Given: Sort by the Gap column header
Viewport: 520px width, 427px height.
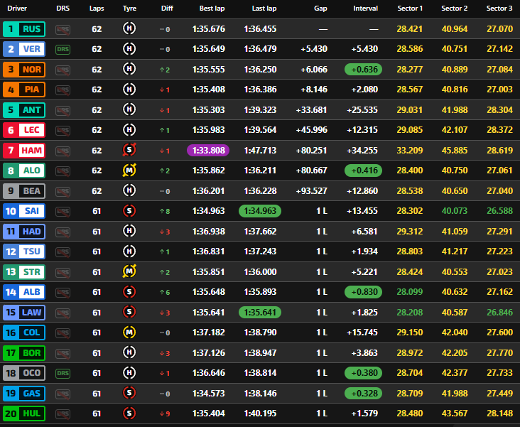Looking at the screenshot, I should pyautogui.click(x=320, y=9).
